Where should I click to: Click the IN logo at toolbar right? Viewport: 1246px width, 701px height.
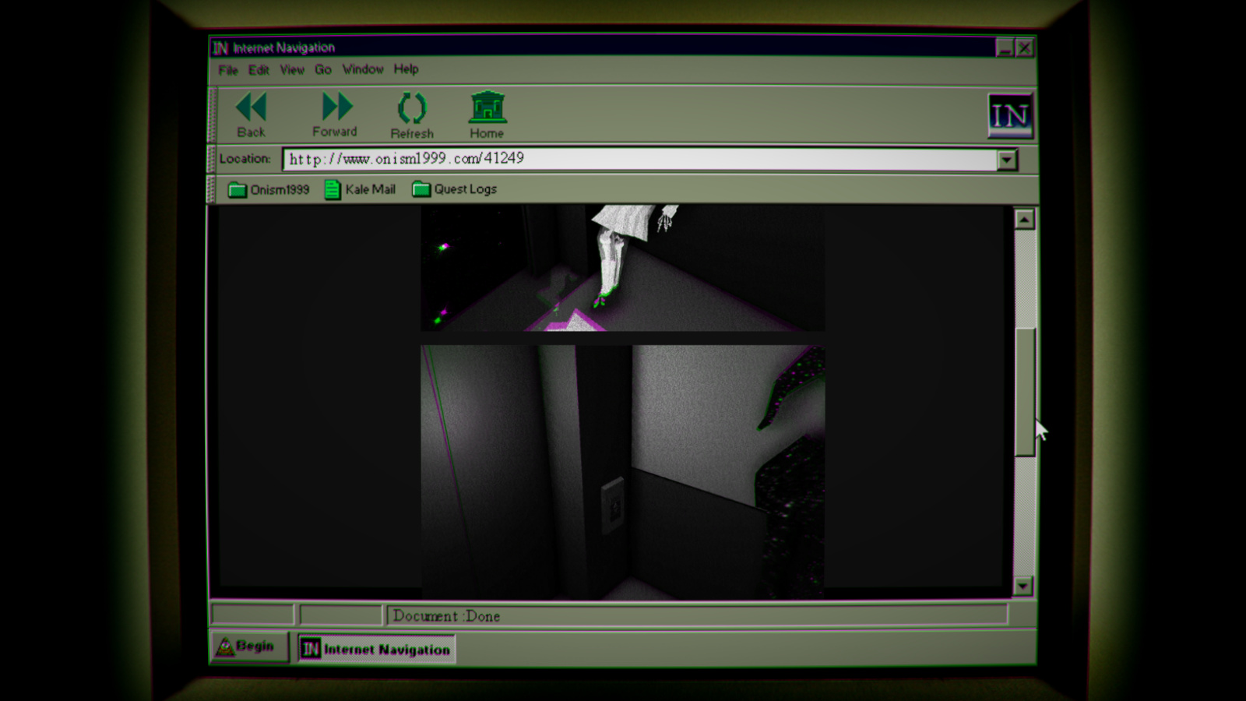point(1010,115)
